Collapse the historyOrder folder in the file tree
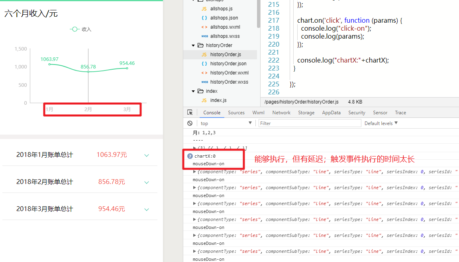The image size is (459, 262). click(x=193, y=45)
